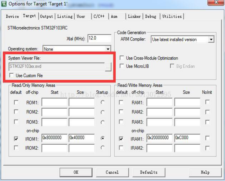Go to the Linker tab

pyautogui.click(x=134, y=16)
